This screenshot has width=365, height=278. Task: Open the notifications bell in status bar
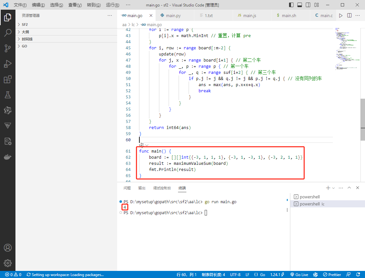tap(358, 274)
